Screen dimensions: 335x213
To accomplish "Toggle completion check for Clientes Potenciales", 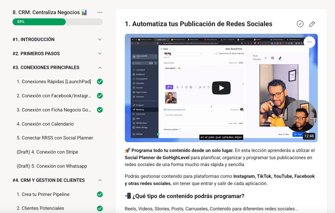I will (100, 208).
